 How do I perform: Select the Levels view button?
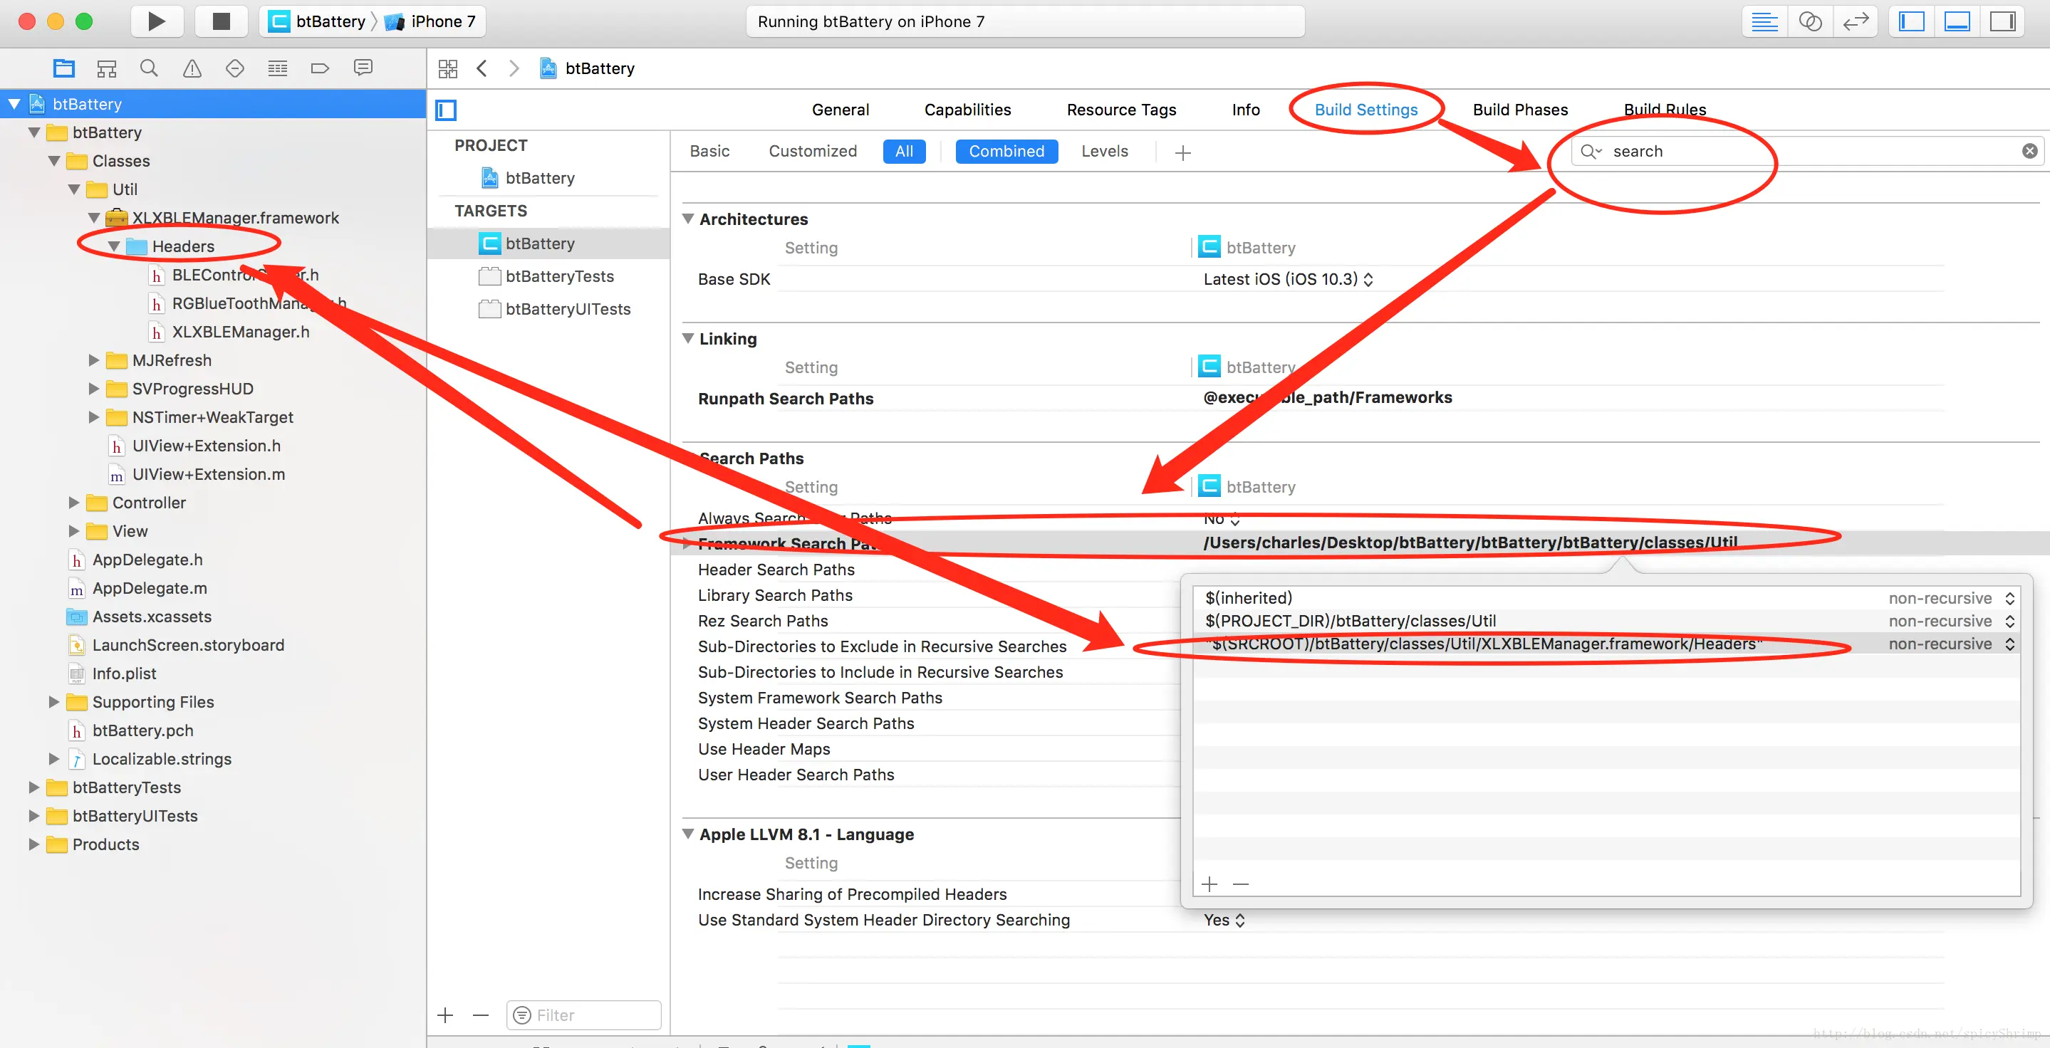click(1104, 151)
